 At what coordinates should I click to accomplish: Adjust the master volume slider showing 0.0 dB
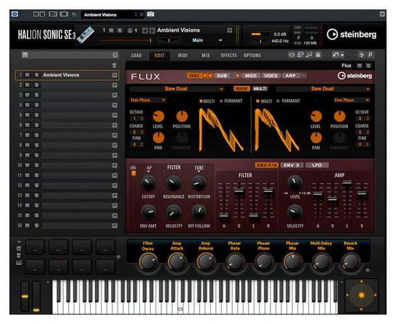tap(260, 34)
